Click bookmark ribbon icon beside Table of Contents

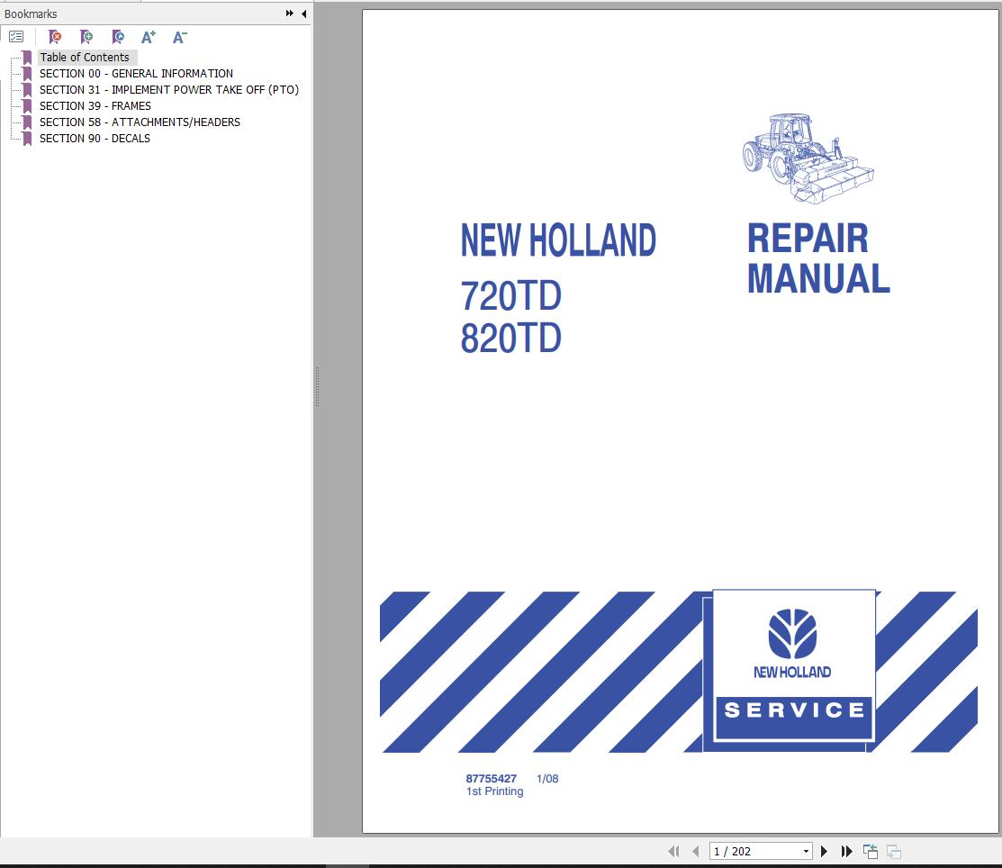point(27,58)
